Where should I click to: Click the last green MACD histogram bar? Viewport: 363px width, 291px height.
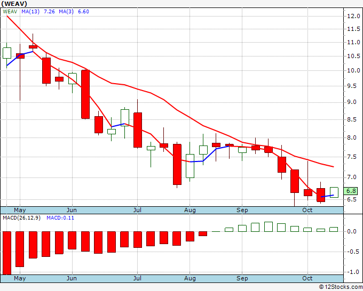click(334, 230)
